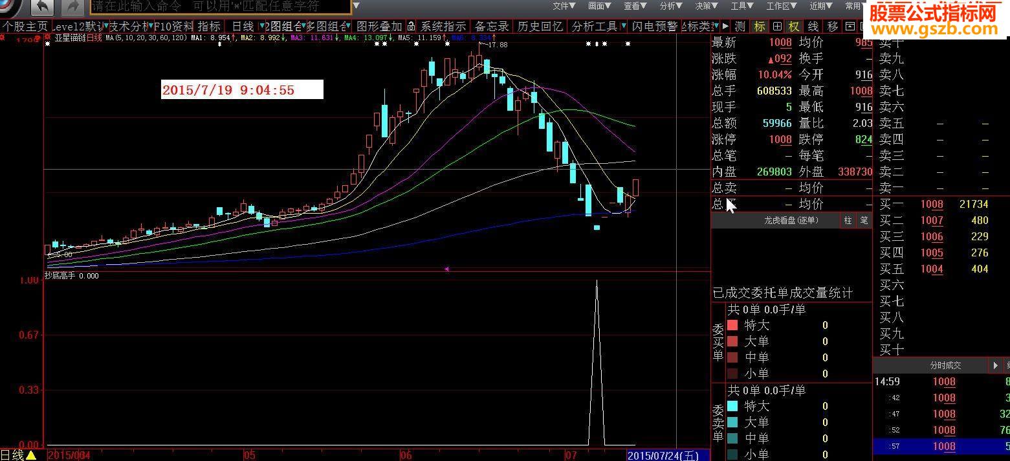1010x461 pixels.
Task: Click the 分时成交 panel header
Action: 945,365
